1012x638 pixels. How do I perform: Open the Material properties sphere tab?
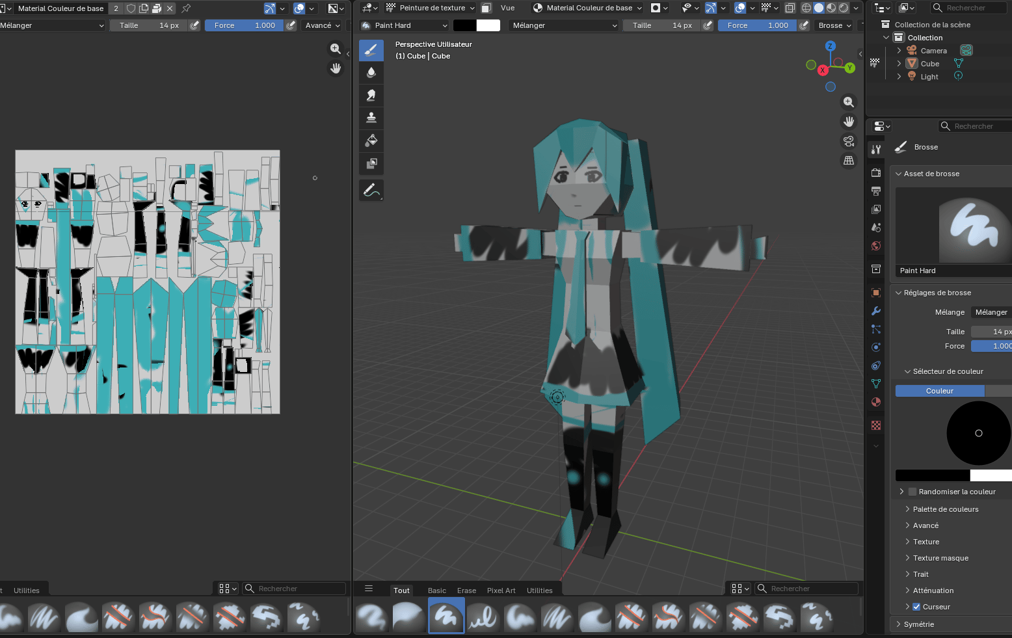click(876, 402)
